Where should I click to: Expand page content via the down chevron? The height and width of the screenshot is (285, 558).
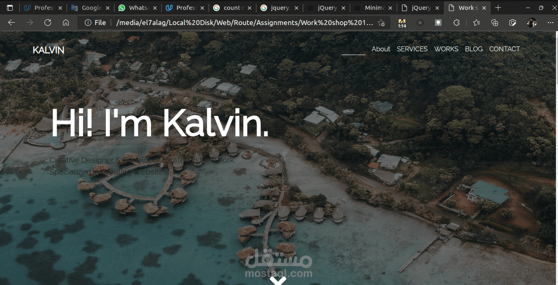click(278, 280)
